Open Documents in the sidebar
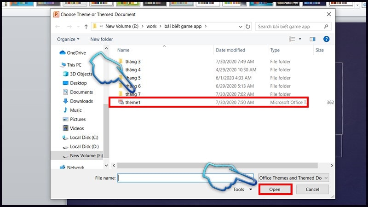Viewport: 368px width, 207px height. point(78,92)
